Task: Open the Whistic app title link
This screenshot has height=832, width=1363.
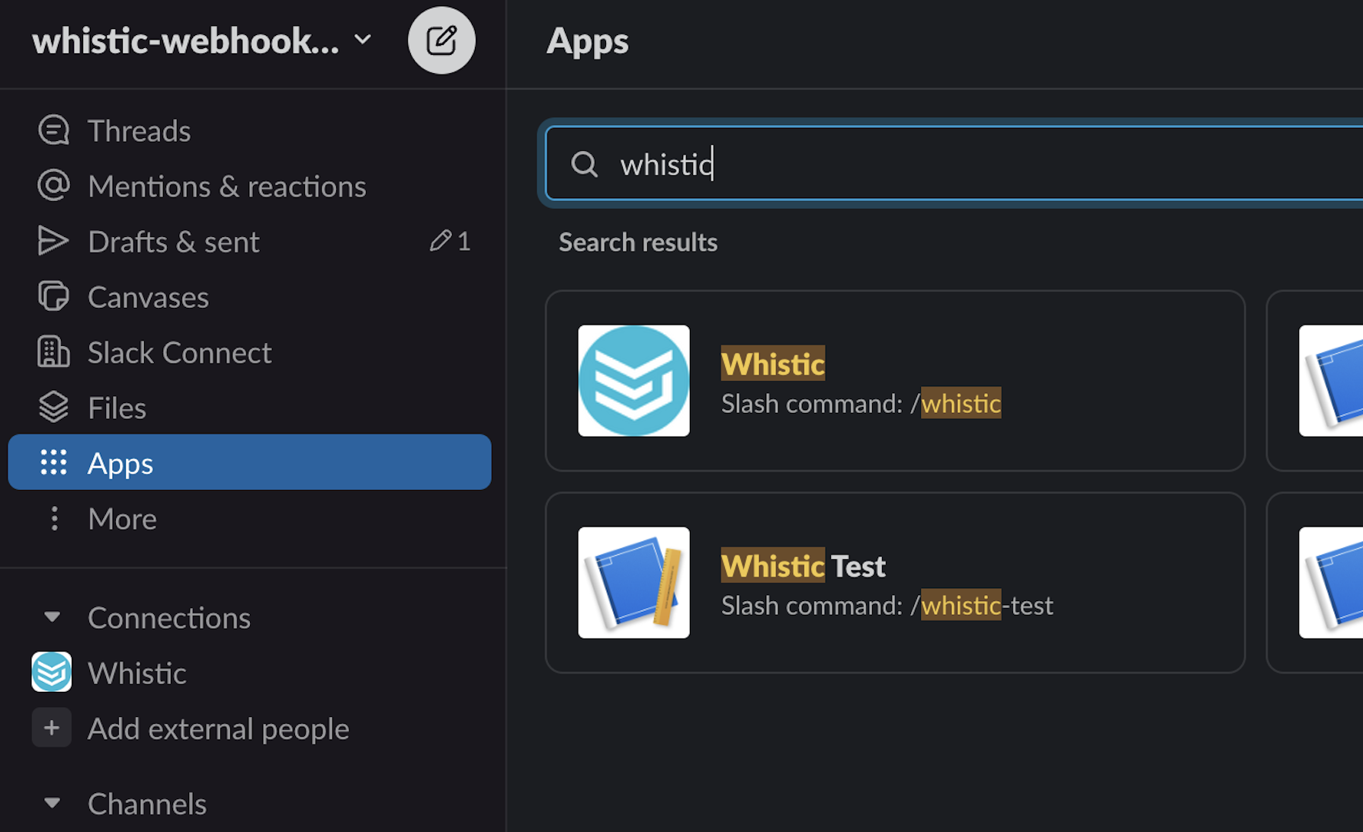Action: pyautogui.click(x=773, y=363)
